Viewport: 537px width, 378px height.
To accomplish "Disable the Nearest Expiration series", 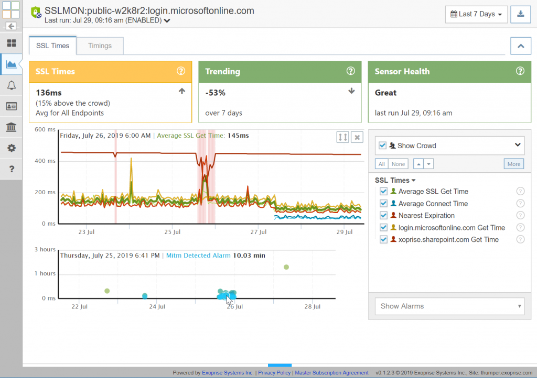I will click(382, 215).
